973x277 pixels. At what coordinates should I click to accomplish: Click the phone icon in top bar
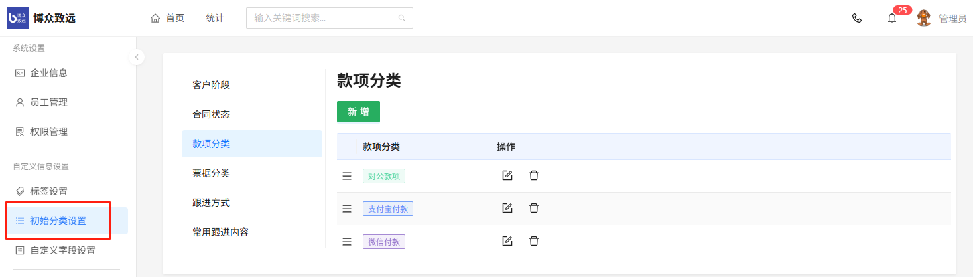[x=856, y=18]
